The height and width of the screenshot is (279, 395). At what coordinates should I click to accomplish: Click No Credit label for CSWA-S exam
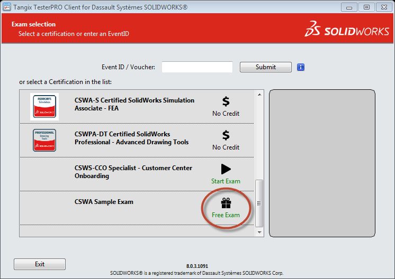(226, 114)
